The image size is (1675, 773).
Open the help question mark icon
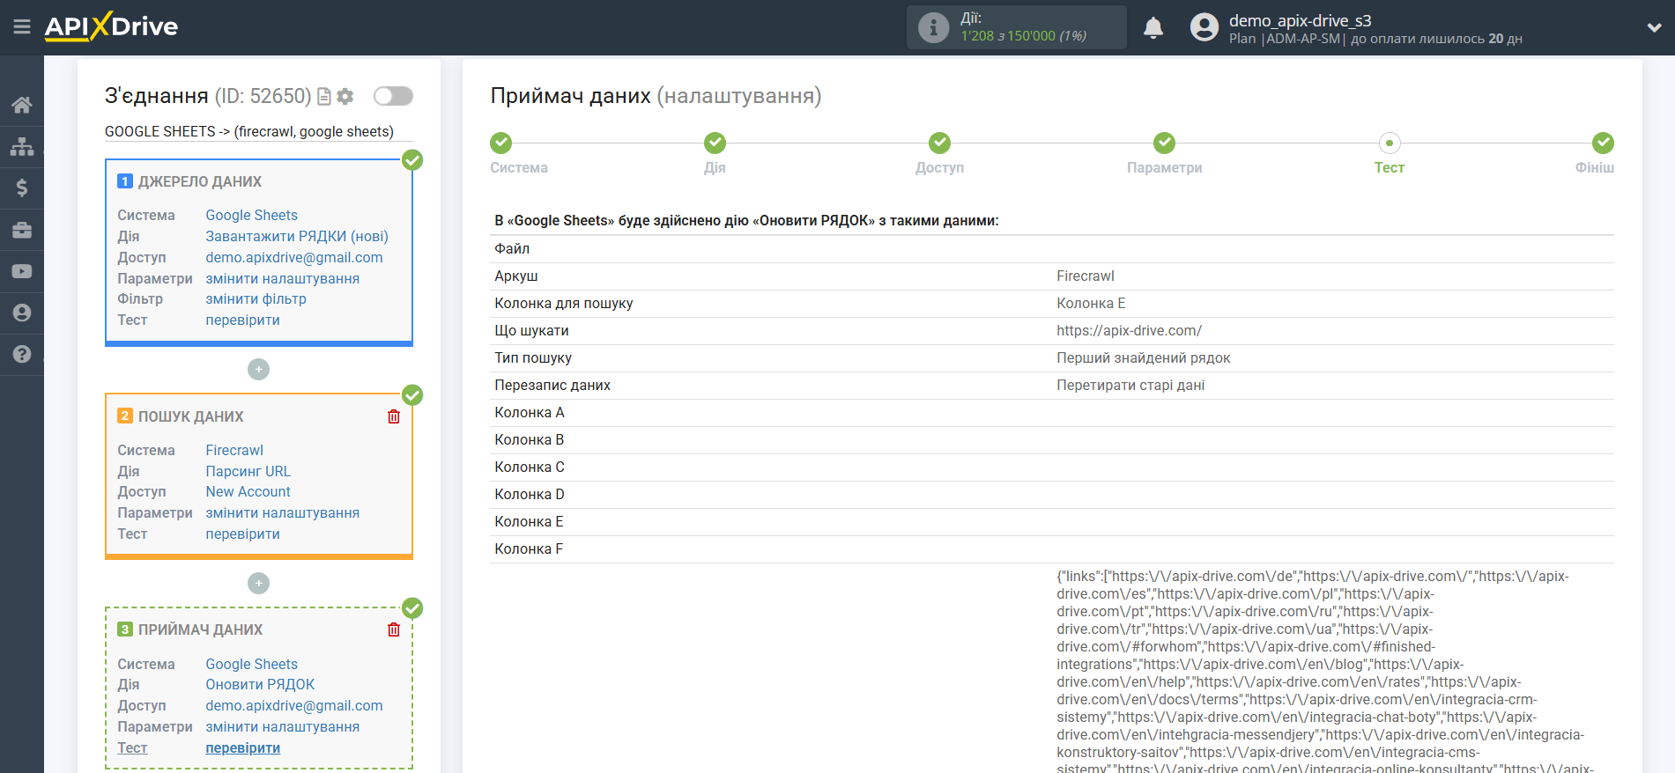coord(22,354)
